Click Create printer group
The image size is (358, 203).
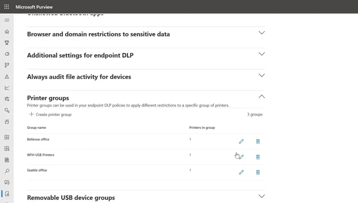pyautogui.click(x=50, y=115)
